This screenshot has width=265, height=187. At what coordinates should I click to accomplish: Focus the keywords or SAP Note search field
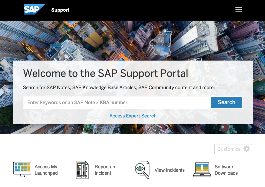pyautogui.click(x=117, y=102)
